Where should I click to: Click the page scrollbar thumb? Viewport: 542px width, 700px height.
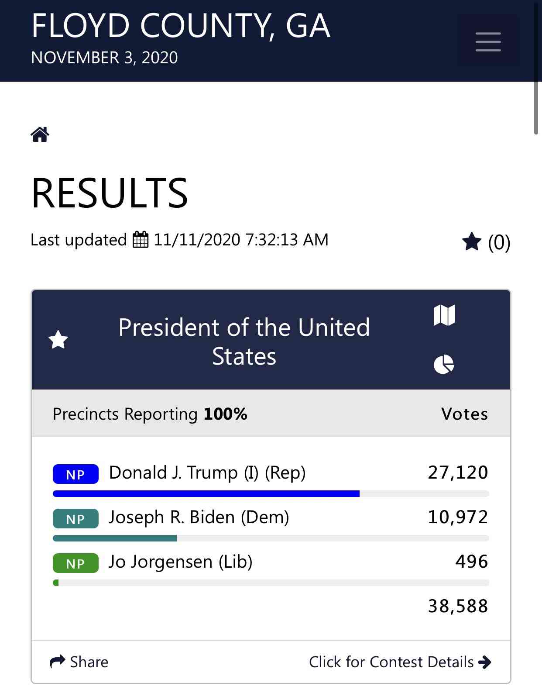coord(536,67)
